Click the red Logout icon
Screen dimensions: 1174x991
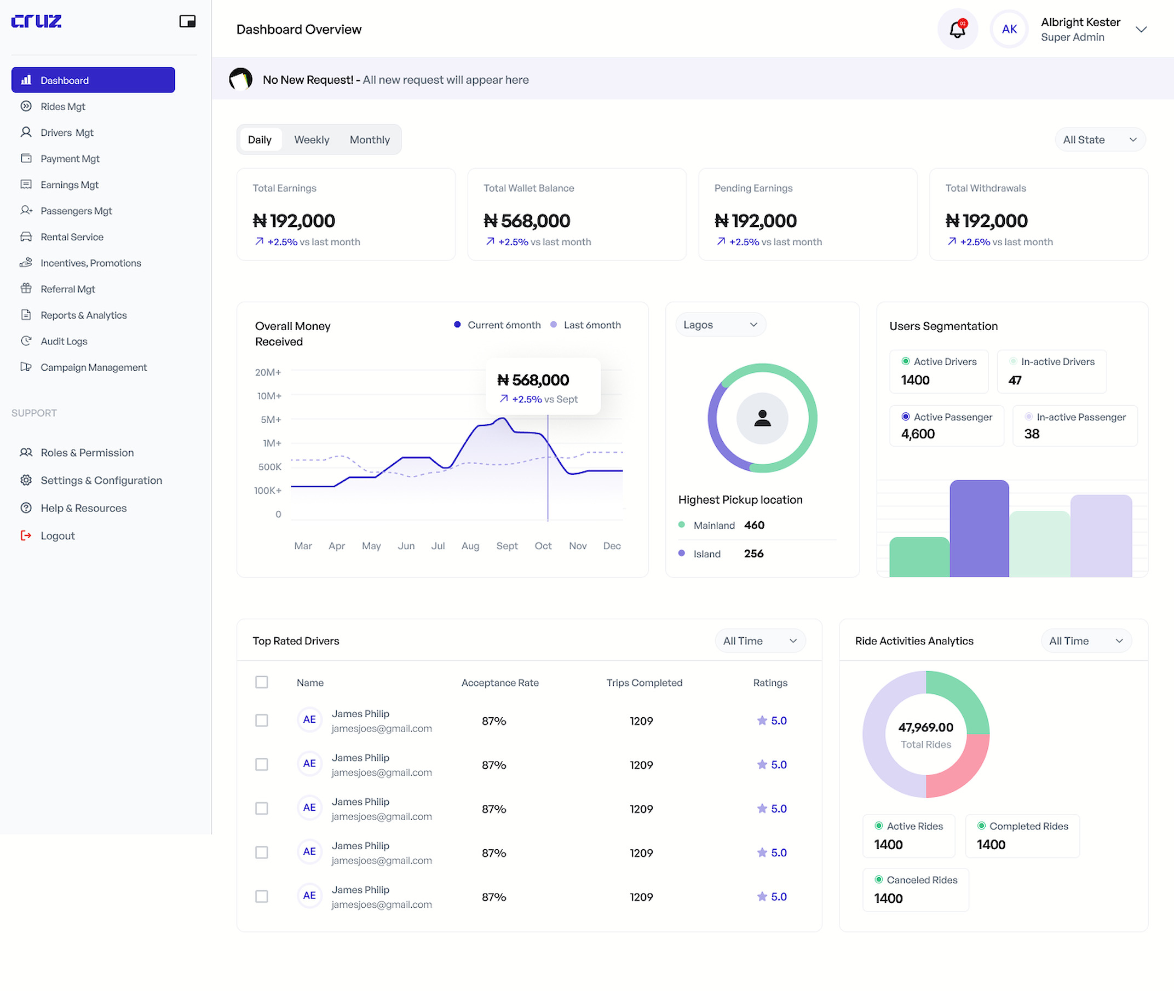26,535
